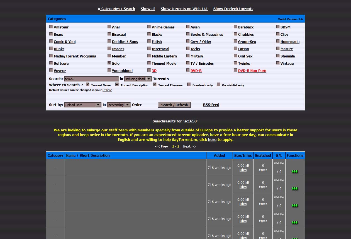The image size is (351, 239).
Task: Open the descending order dropdown
Action: (x=119, y=105)
